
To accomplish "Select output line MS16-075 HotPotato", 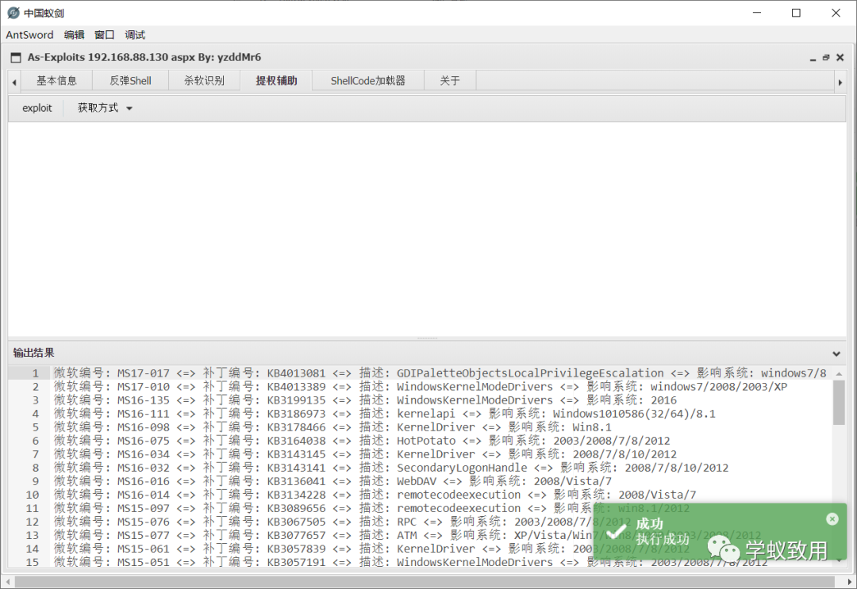I will pyautogui.click(x=362, y=441).
